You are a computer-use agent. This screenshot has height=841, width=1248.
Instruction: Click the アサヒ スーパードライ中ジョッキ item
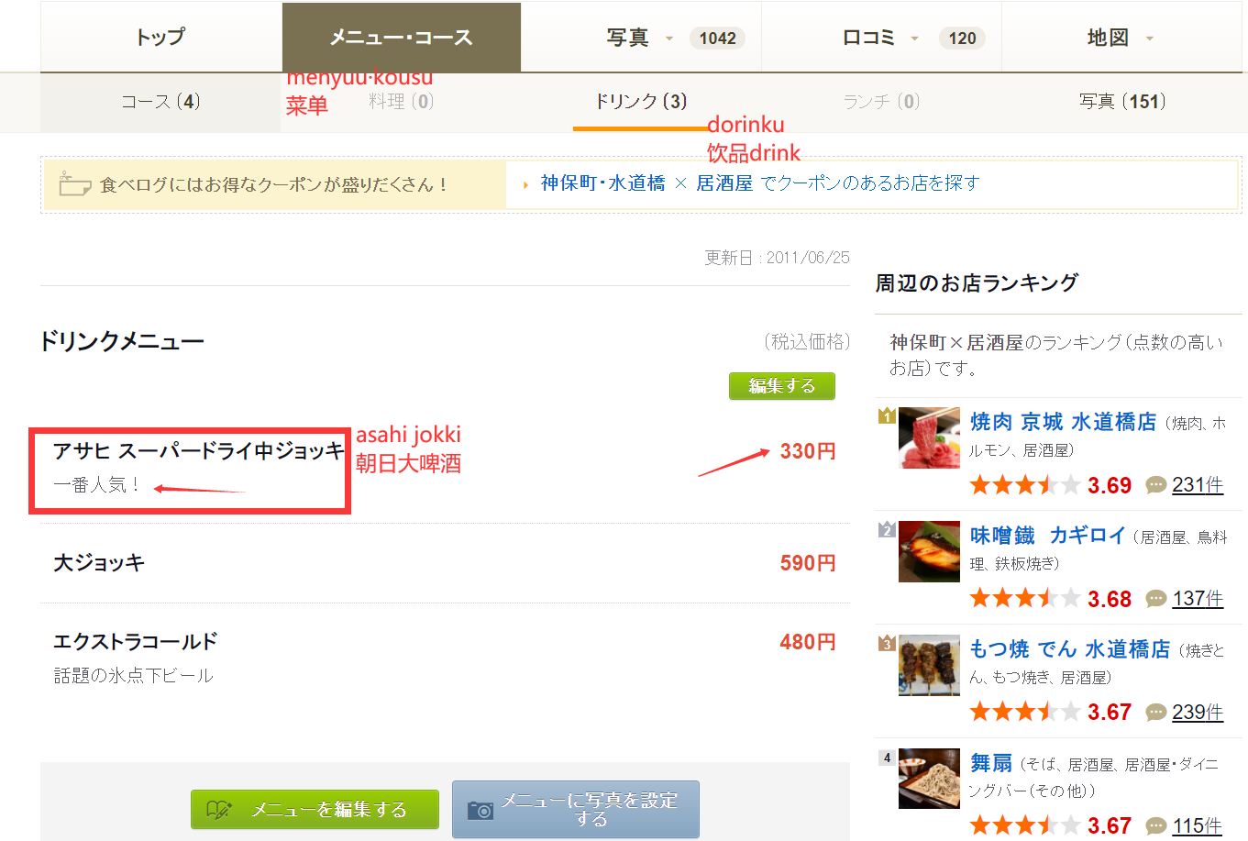[x=198, y=451]
